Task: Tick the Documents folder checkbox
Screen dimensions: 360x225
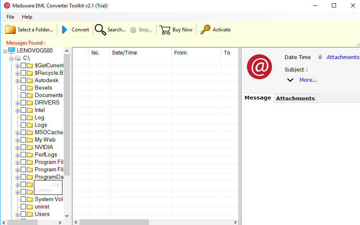Action: coord(23,95)
